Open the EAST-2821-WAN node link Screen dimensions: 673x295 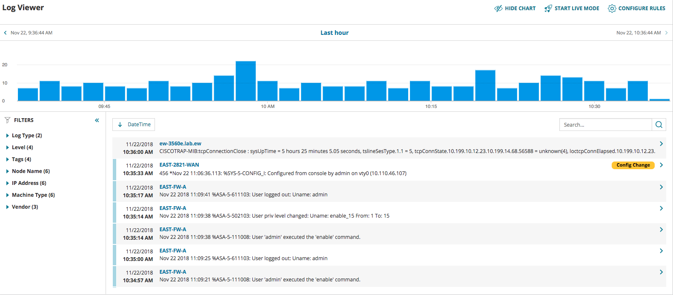pyautogui.click(x=179, y=165)
